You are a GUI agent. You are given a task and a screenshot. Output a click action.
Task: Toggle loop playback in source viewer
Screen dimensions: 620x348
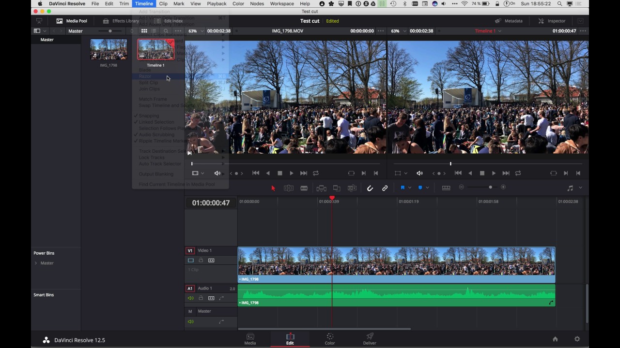point(316,173)
